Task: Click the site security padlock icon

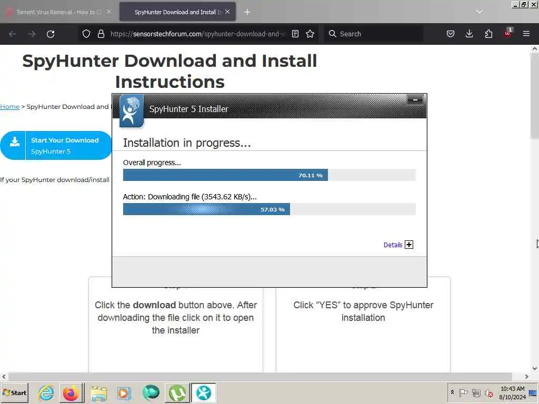Action: click(101, 34)
